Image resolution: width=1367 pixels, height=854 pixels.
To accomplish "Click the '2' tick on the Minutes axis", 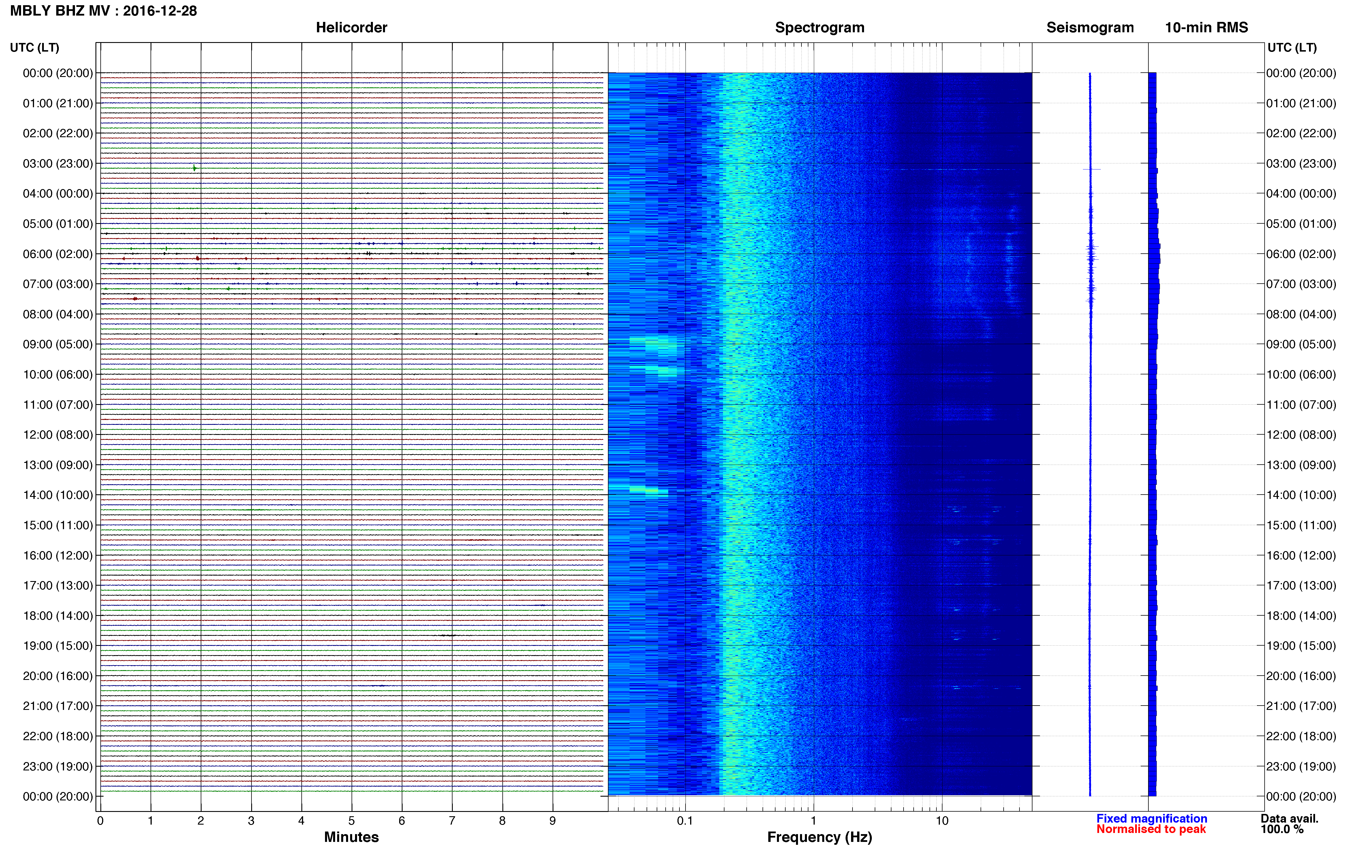I will pyautogui.click(x=201, y=821).
